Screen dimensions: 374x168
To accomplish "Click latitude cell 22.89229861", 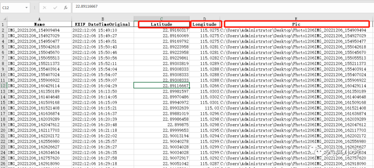I will (161, 58).
